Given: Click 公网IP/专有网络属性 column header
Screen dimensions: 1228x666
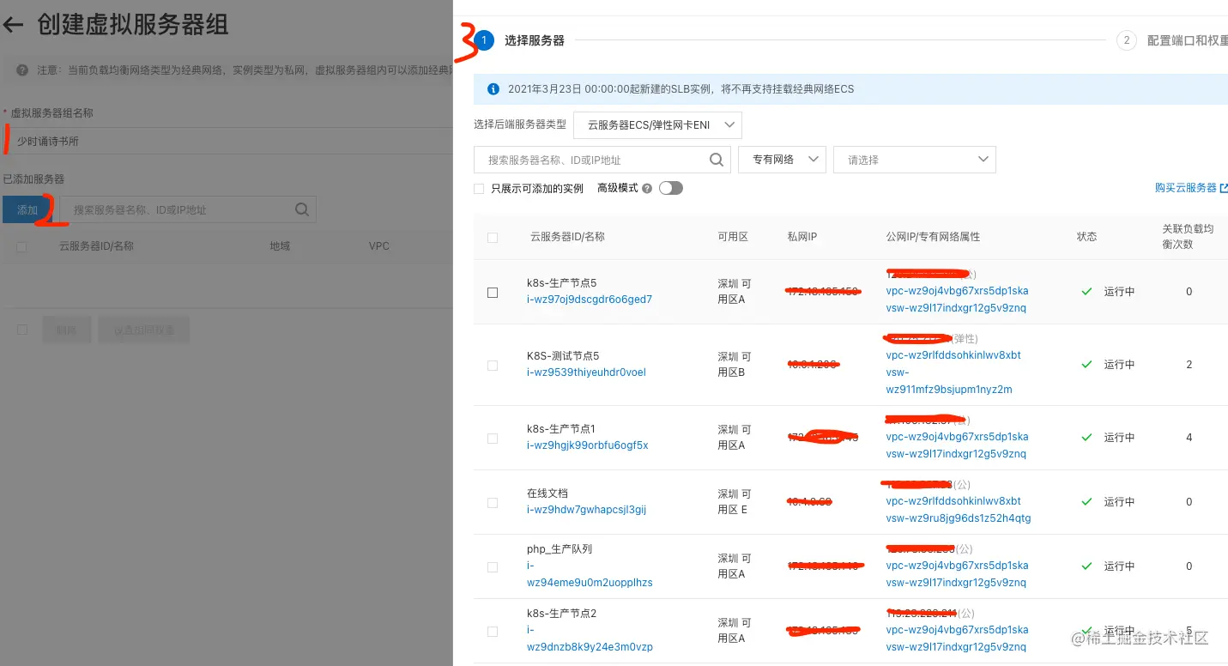Looking at the screenshot, I should click(x=933, y=237).
